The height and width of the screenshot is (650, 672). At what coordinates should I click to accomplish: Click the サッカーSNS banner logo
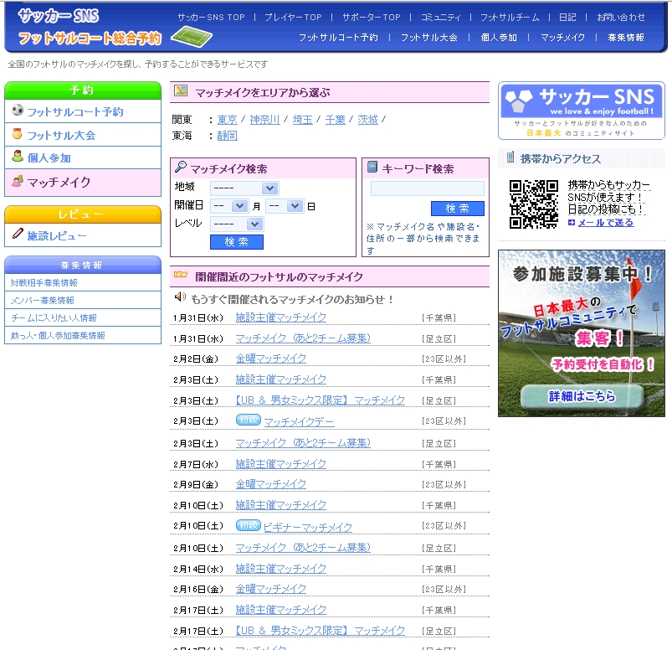tap(581, 110)
